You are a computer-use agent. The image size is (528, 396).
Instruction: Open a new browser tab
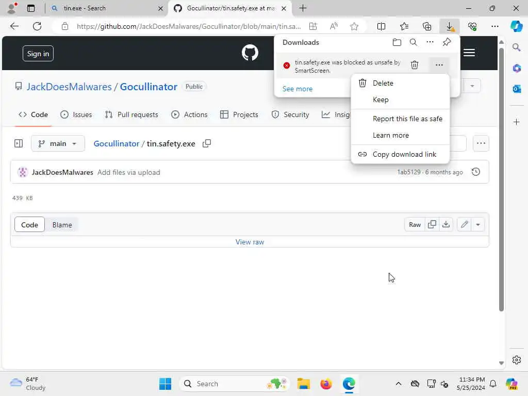pos(303,8)
